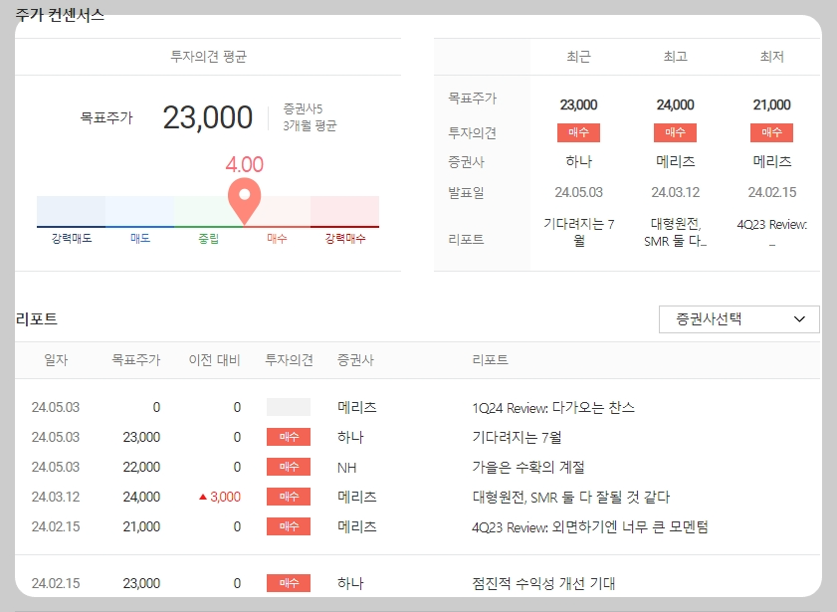Click the 매수 badge under 최근 column
The height and width of the screenshot is (612, 837).
click(578, 132)
